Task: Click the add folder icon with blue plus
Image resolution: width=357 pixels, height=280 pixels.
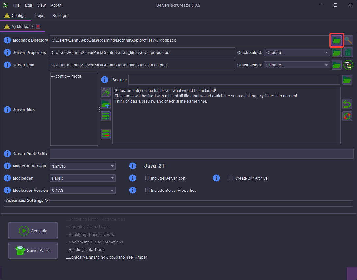Action: point(106,104)
